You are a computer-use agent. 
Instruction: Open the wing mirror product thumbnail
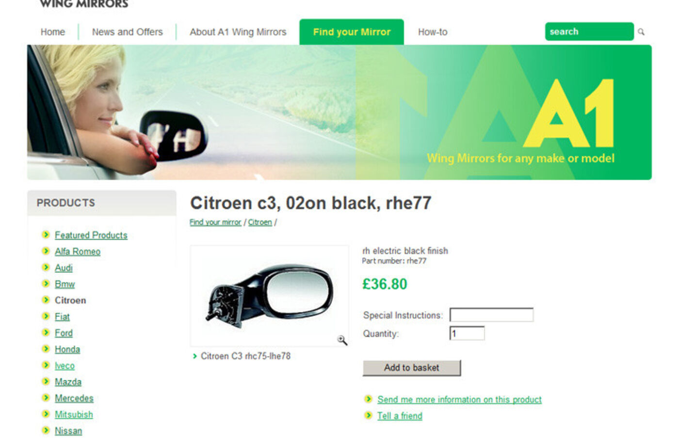click(270, 296)
